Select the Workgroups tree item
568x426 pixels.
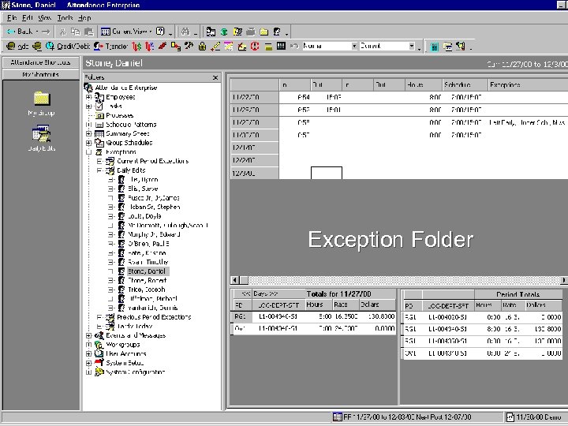click(x=123, y=345)
